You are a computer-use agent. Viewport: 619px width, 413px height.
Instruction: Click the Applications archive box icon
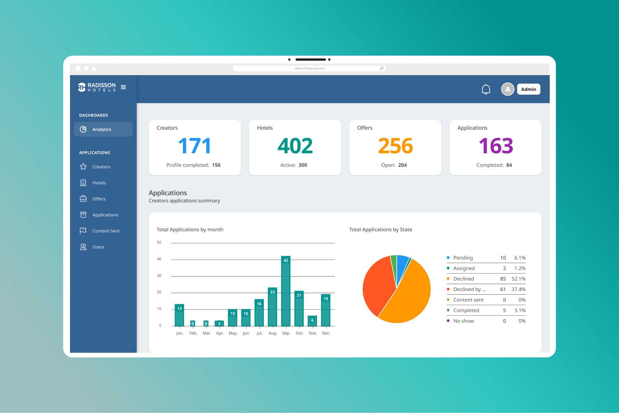pyautogui.click(x=83, y=215)
